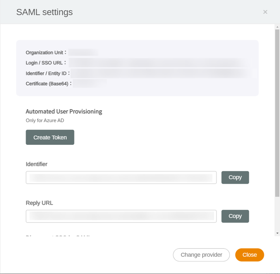Image resolution: width=280 pixels, height=274 pixels.
Task: Select the Login / SSO URL value
Action: [158, 63]
